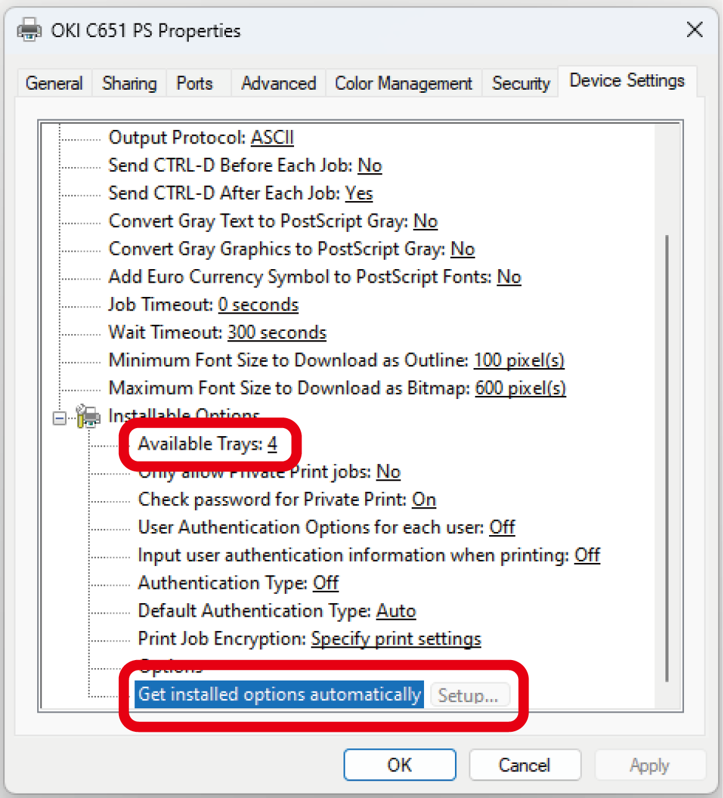This screenshot has height=798, width=723.
Task: Click the Available Trays value 4
Action: pos(272,444)
